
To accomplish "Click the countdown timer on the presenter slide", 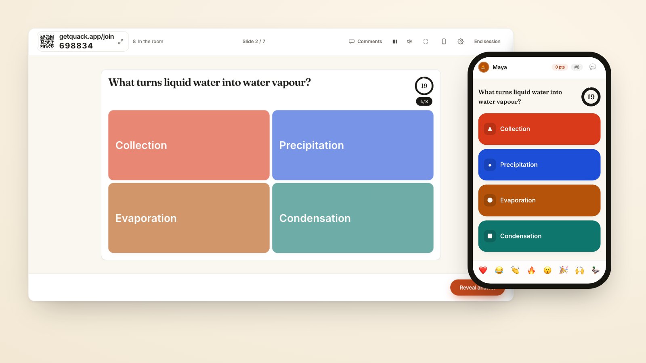I will [424, 86].
